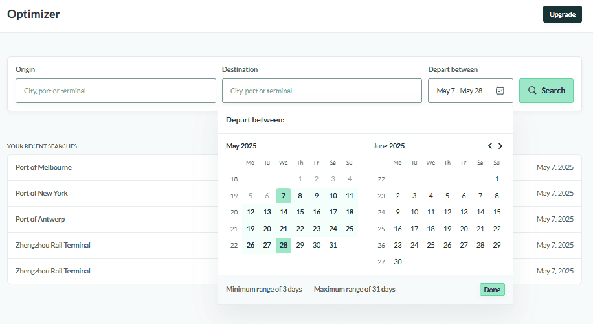Select June 2 in the calendar
593x324 pixels.
pos(397,196)
